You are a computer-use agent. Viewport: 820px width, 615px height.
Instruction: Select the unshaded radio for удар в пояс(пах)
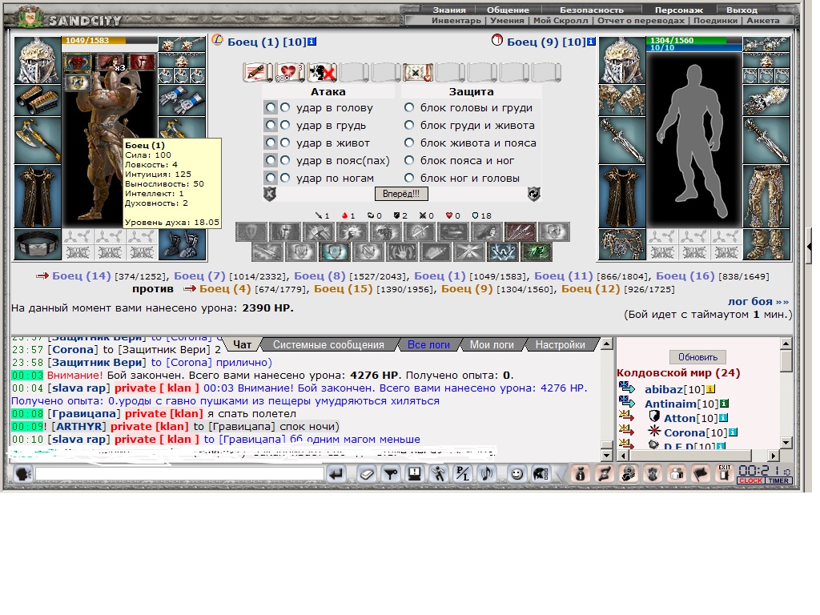285,160
